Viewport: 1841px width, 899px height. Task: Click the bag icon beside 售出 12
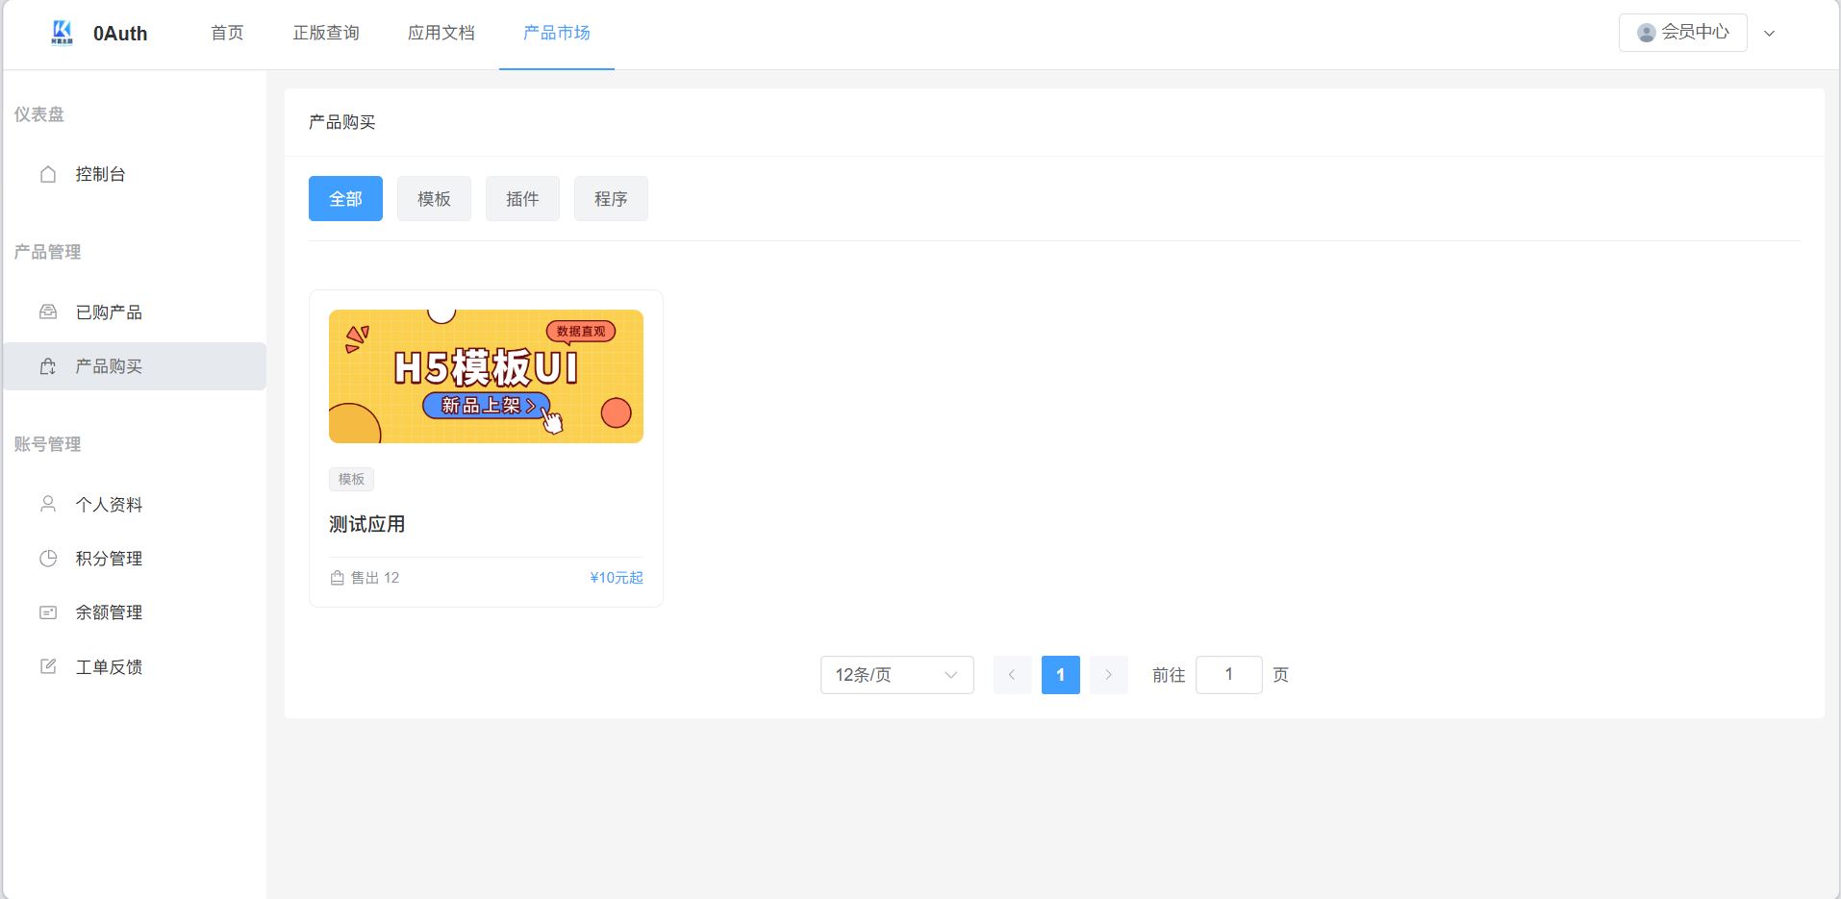[337, 578]
